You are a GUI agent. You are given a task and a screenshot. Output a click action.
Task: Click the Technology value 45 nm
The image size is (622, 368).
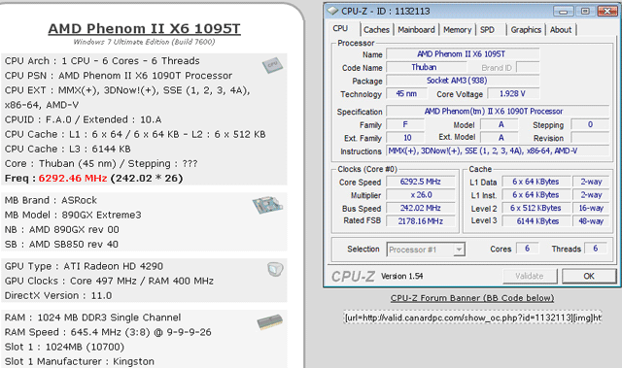click(x=406, y=94)
